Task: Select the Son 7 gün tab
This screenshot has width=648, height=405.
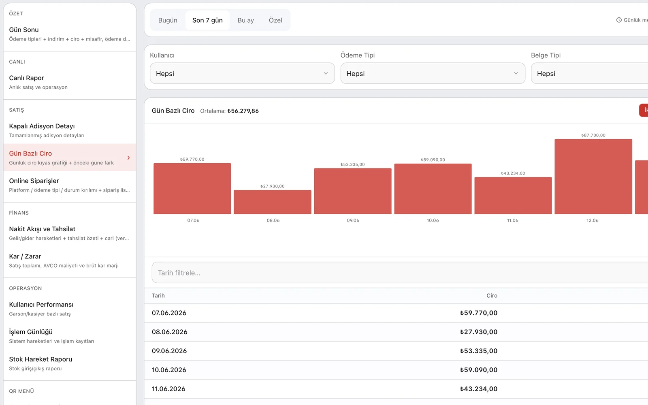Action: [207, 20]
